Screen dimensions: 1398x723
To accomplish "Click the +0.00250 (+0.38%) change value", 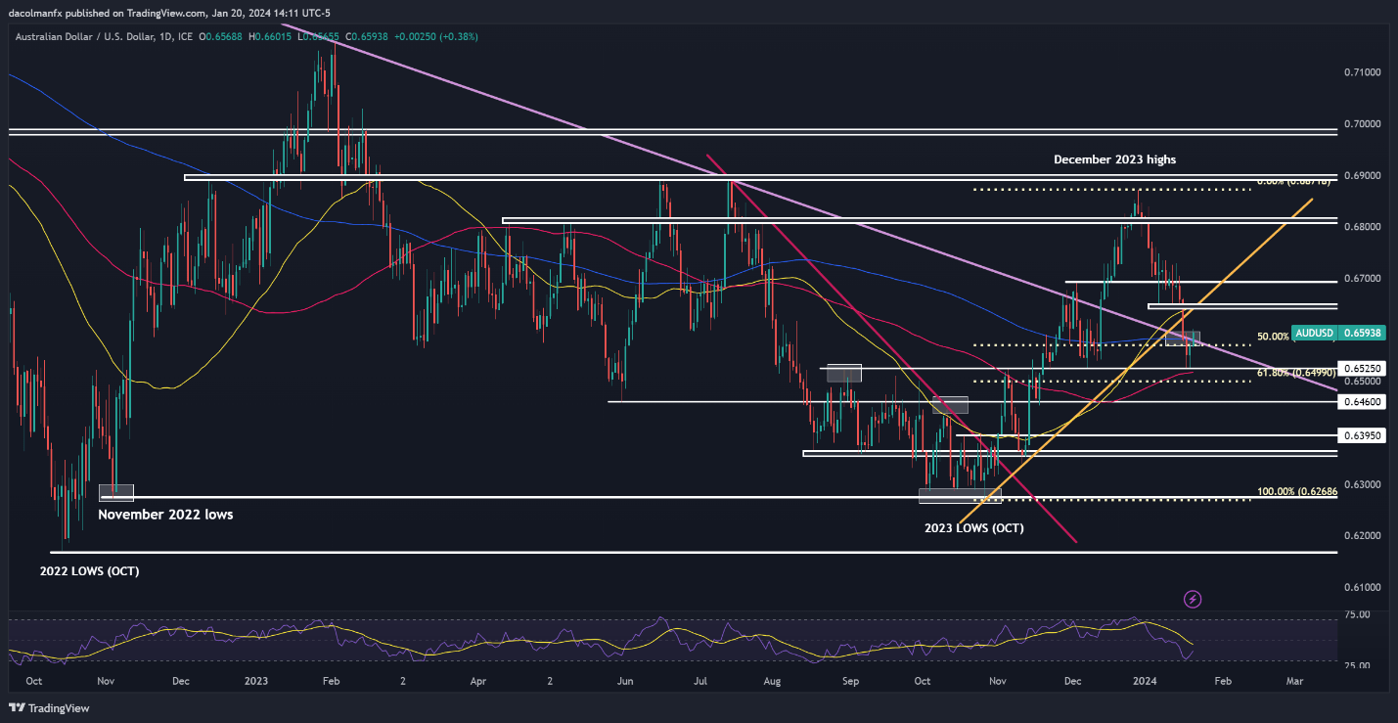I will (436, 36).
